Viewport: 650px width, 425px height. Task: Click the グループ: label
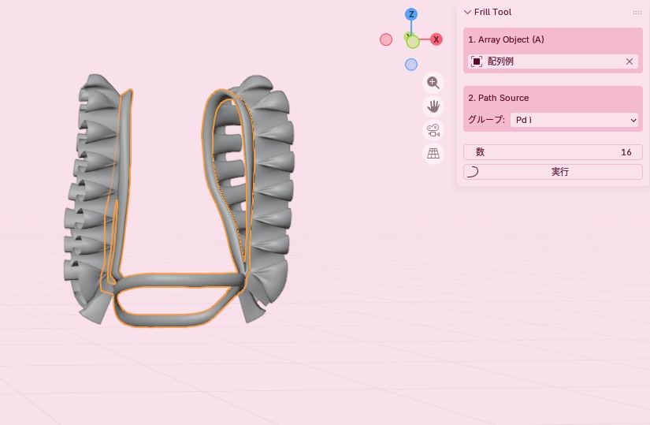[486, 120]
